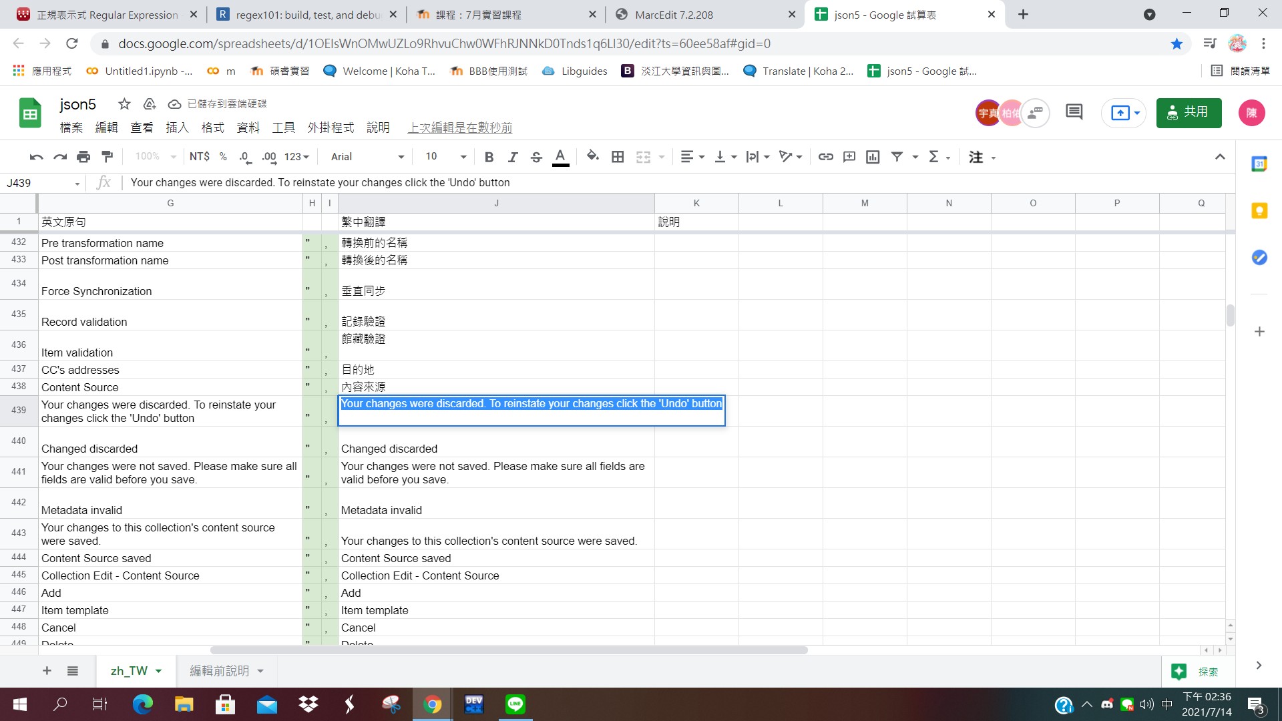Click the insert link icon
Viewport: 1282px width, 721px height.
coord(825,157)
